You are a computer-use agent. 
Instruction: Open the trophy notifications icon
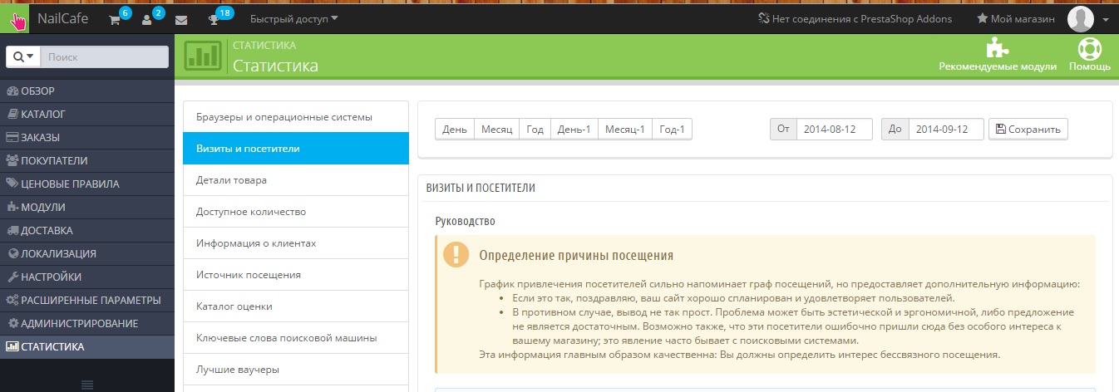[214, 19]
